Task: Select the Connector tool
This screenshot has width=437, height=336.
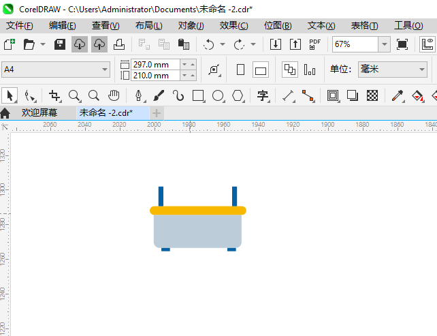Action: (308, 95)
